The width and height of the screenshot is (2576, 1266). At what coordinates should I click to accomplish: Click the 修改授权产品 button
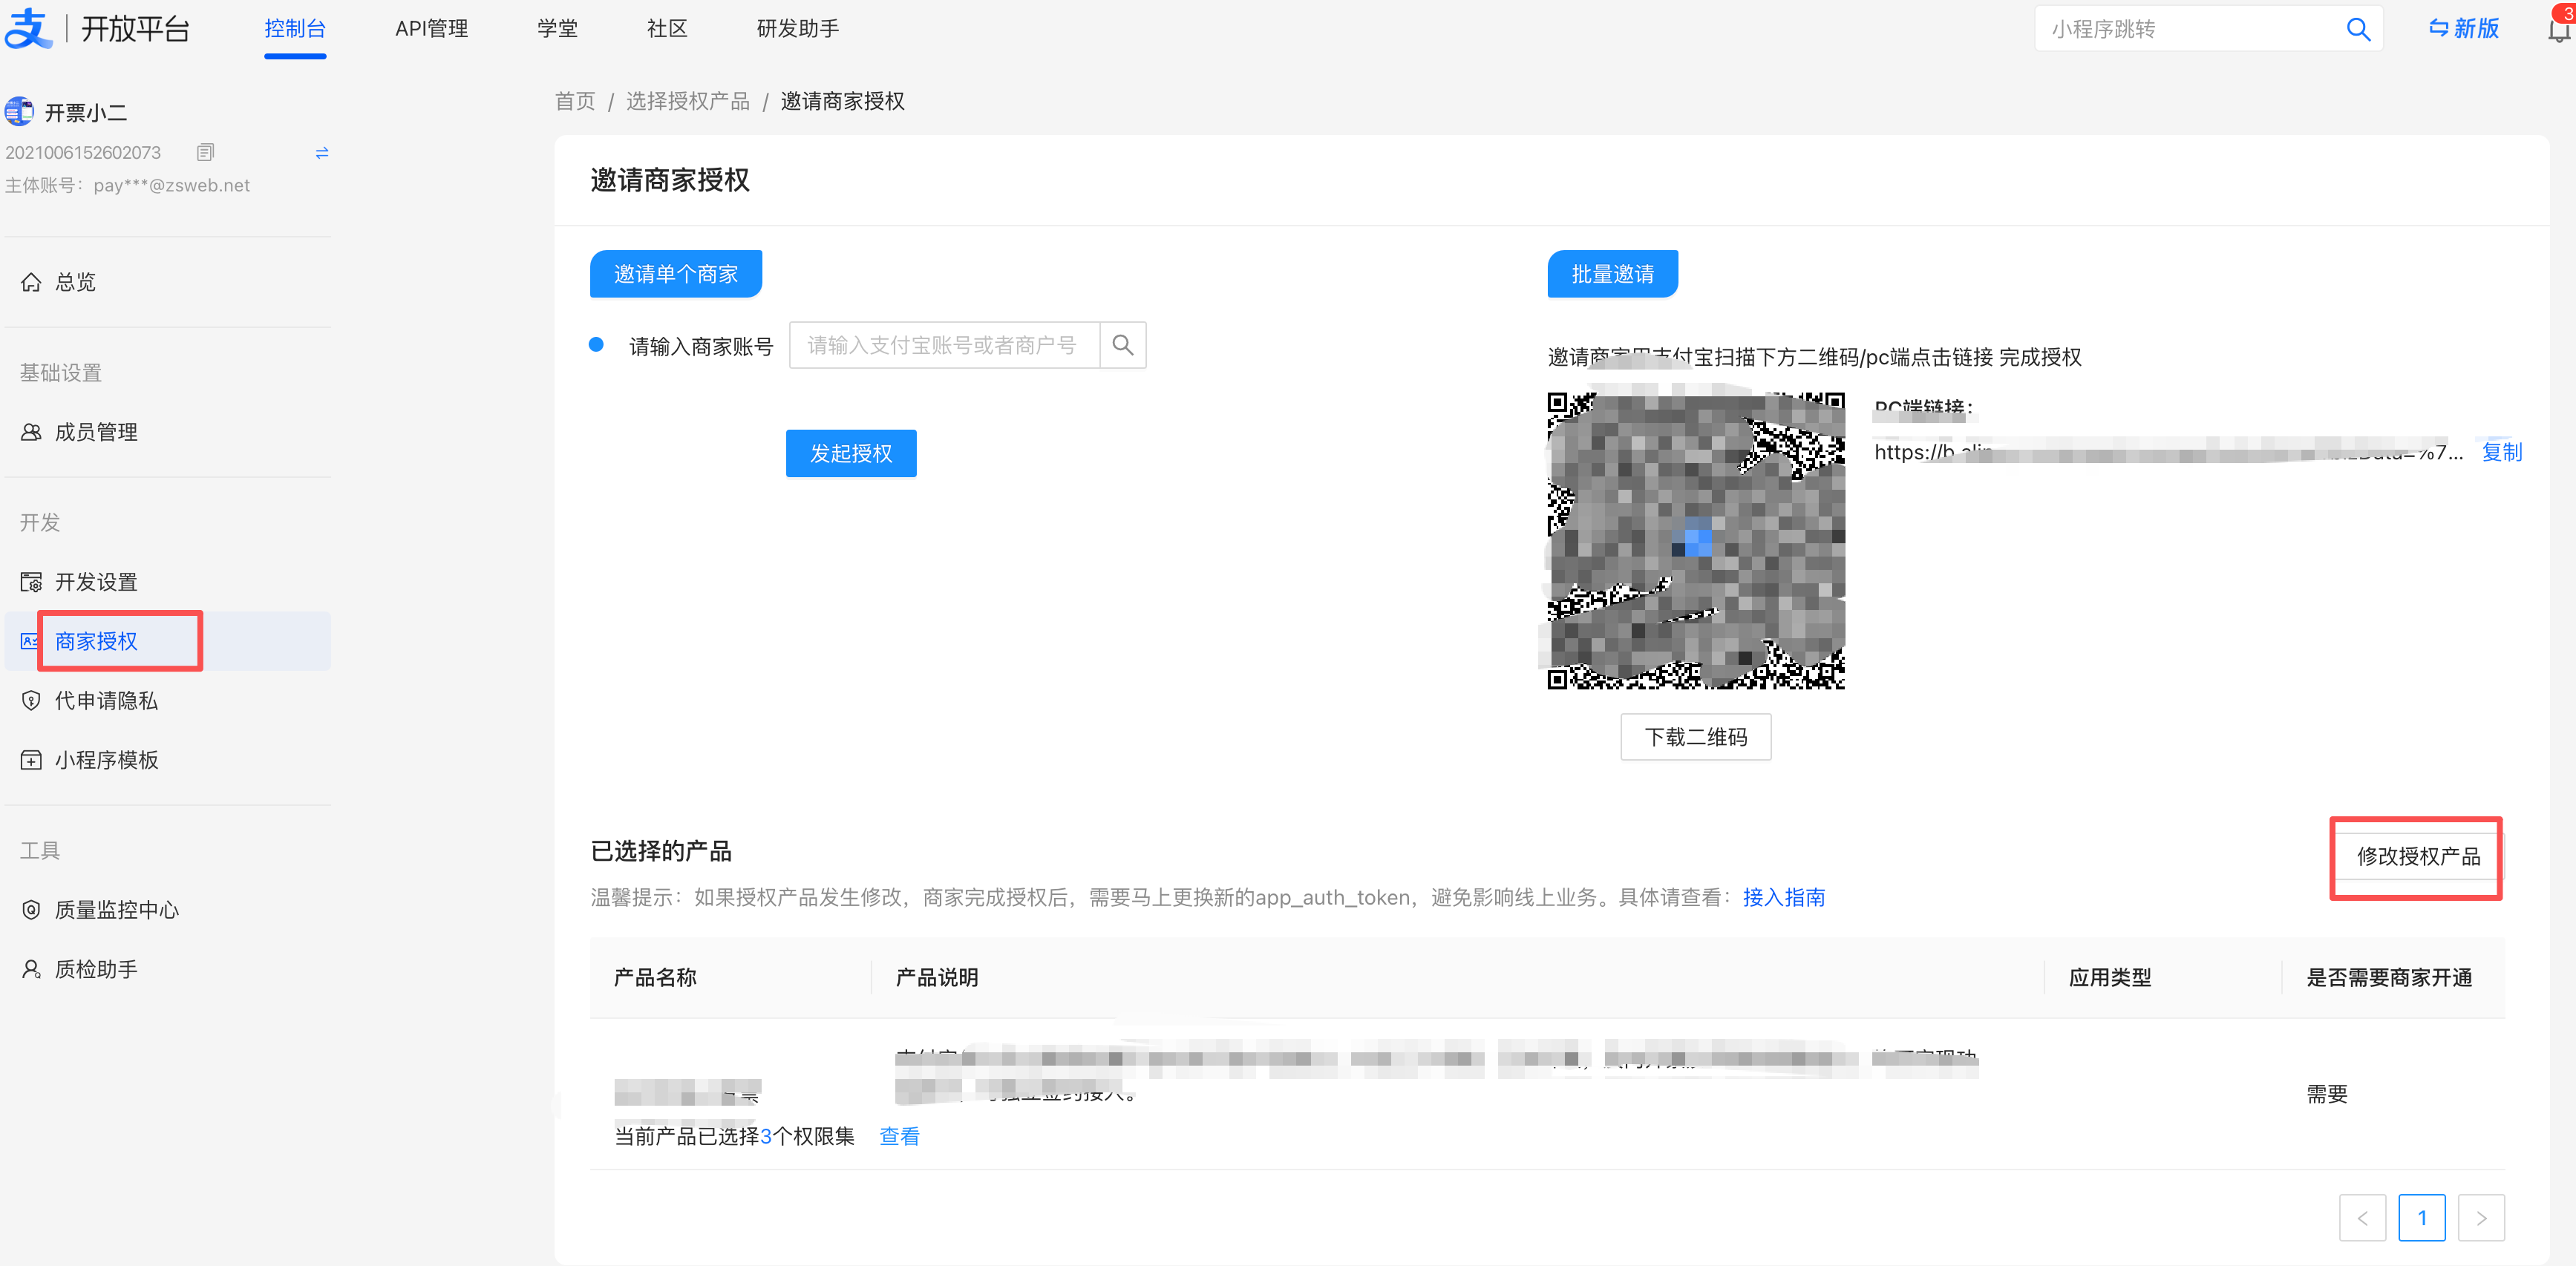coord(2418,856)
